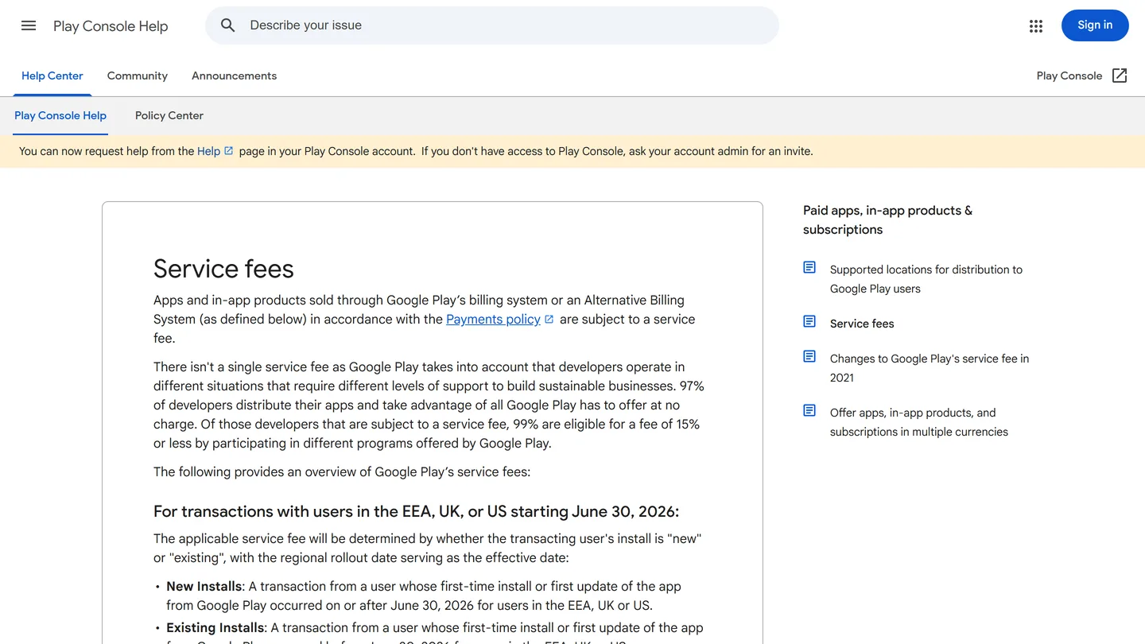Click the external icon next to Help link

pos(229,150)
